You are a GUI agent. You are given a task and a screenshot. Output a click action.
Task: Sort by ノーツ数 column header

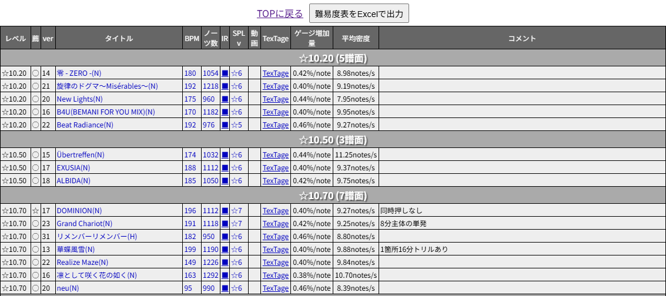point(210,39)
